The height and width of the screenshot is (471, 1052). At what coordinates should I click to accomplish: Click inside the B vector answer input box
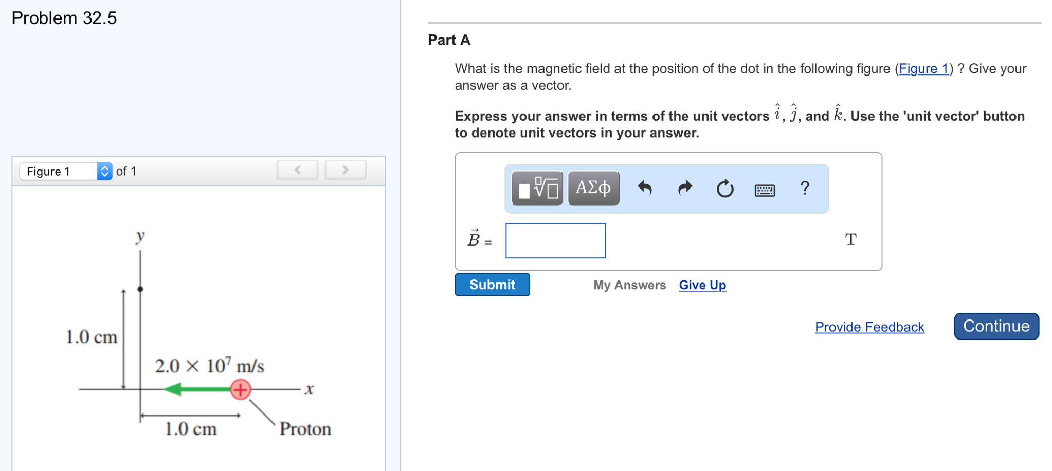(x=555, y=240)
